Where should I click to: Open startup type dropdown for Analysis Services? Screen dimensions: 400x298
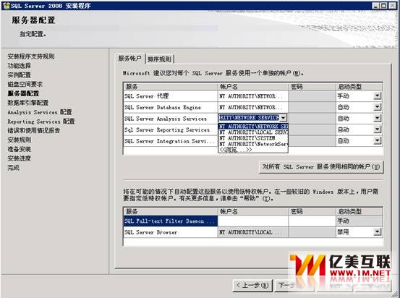click(378, 119)
